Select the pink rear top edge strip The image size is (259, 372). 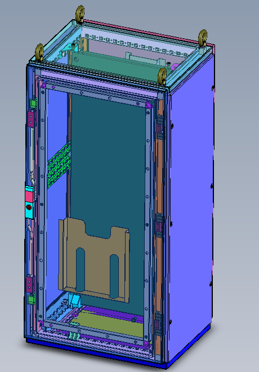pos(148,32)
